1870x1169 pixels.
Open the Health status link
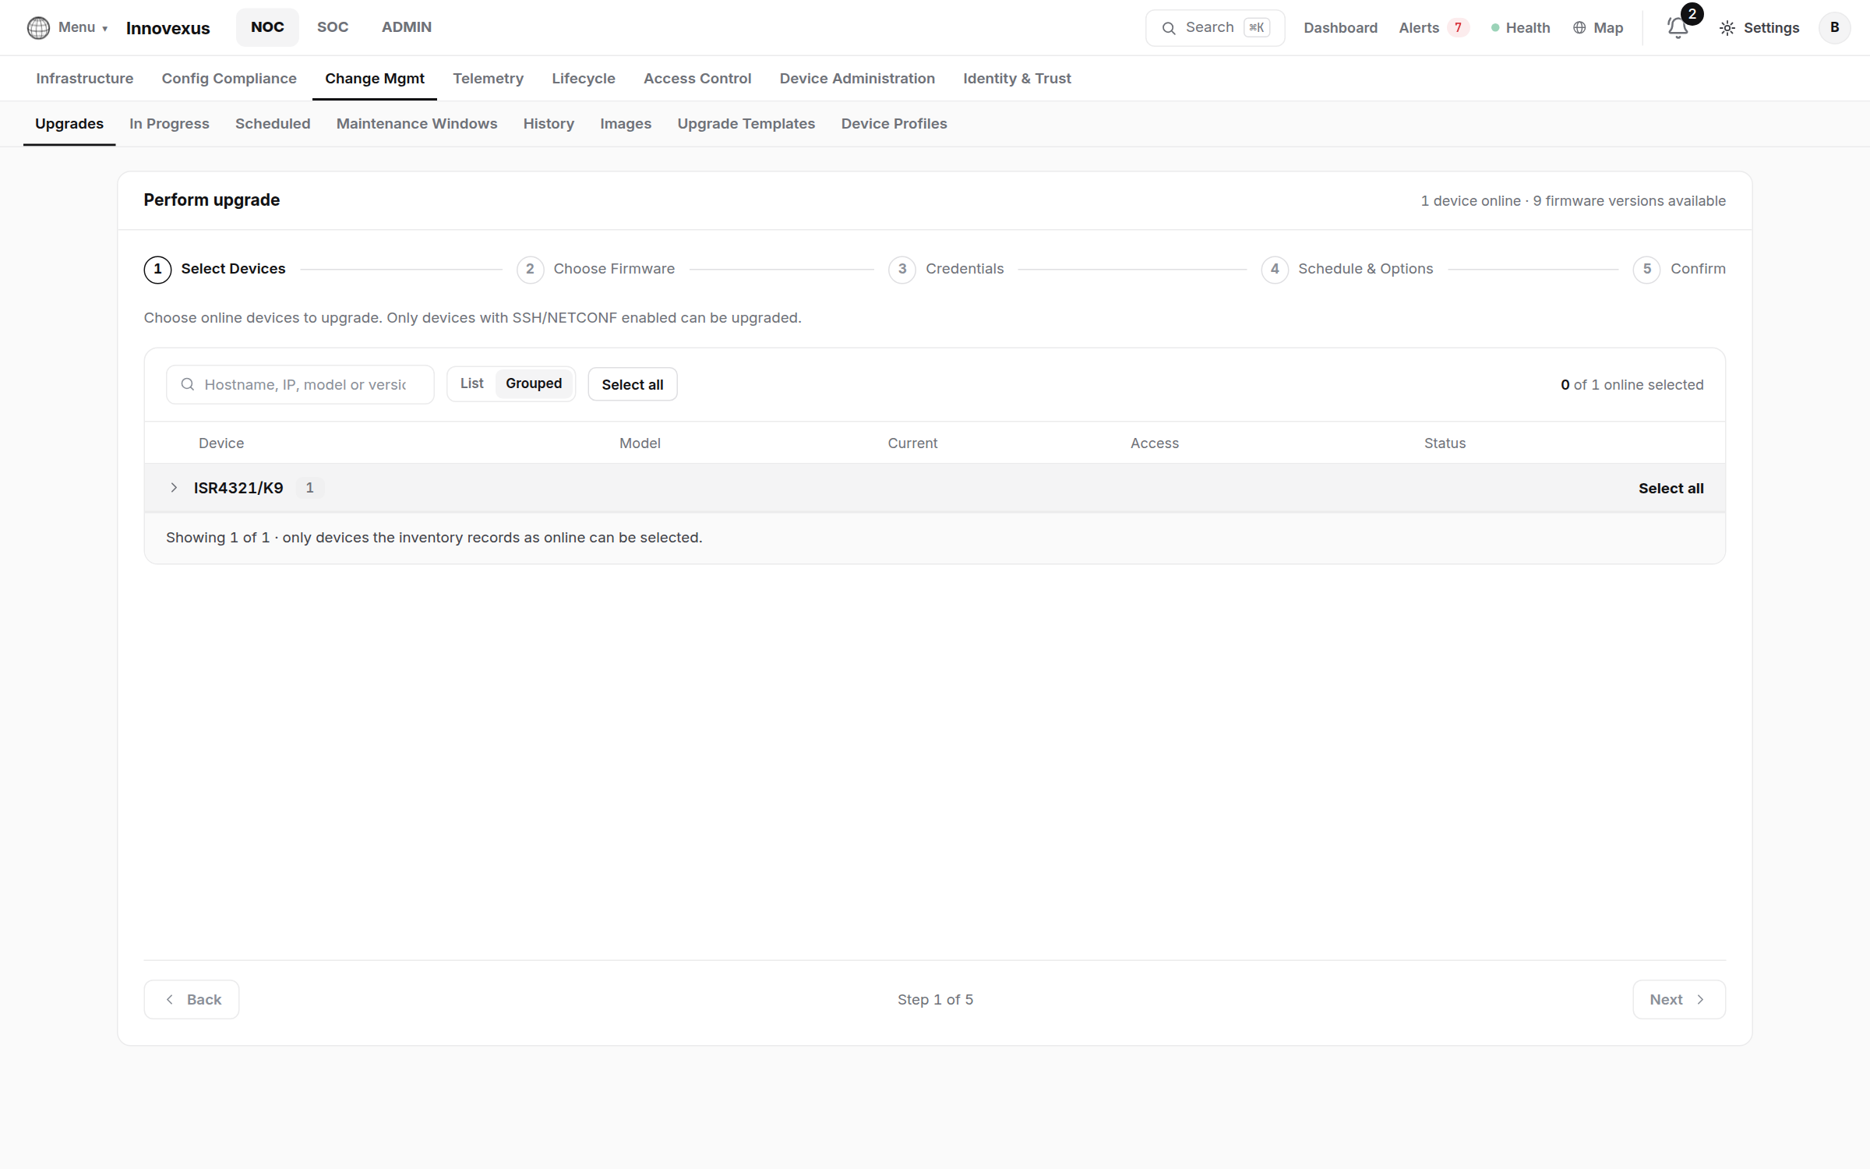[1520, 28]
